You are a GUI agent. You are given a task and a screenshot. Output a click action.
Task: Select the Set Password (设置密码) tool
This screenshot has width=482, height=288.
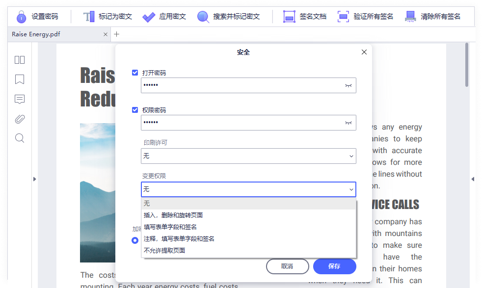pos(37,16)
